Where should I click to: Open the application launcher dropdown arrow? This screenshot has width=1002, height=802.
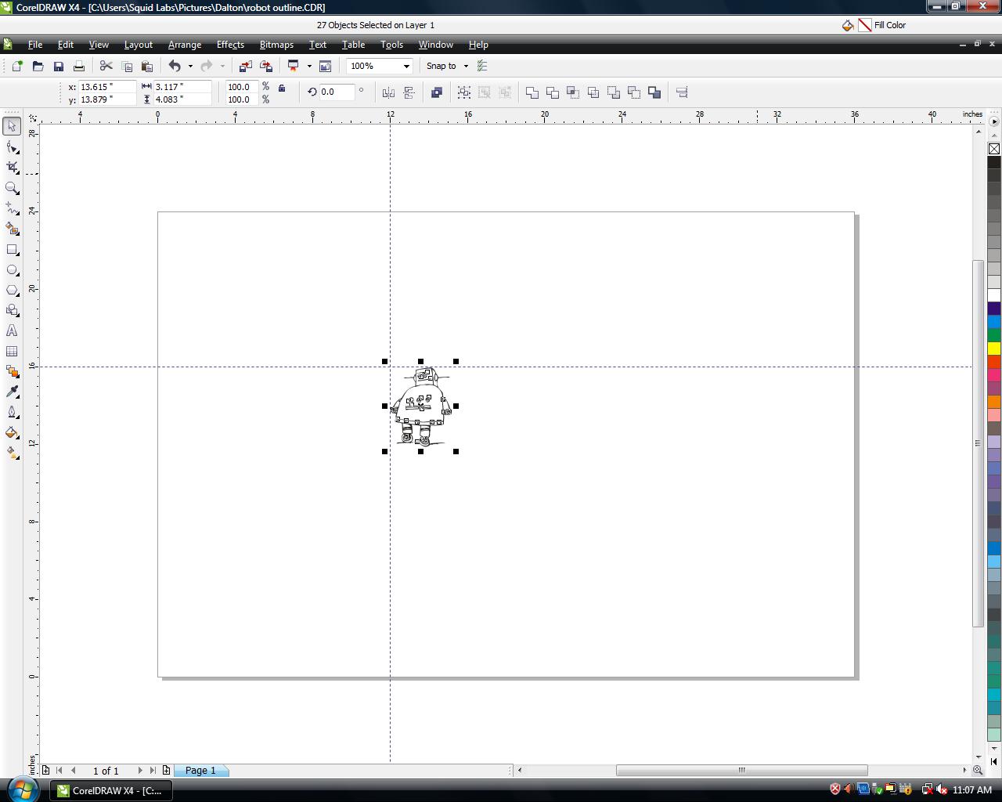point(309,66)
